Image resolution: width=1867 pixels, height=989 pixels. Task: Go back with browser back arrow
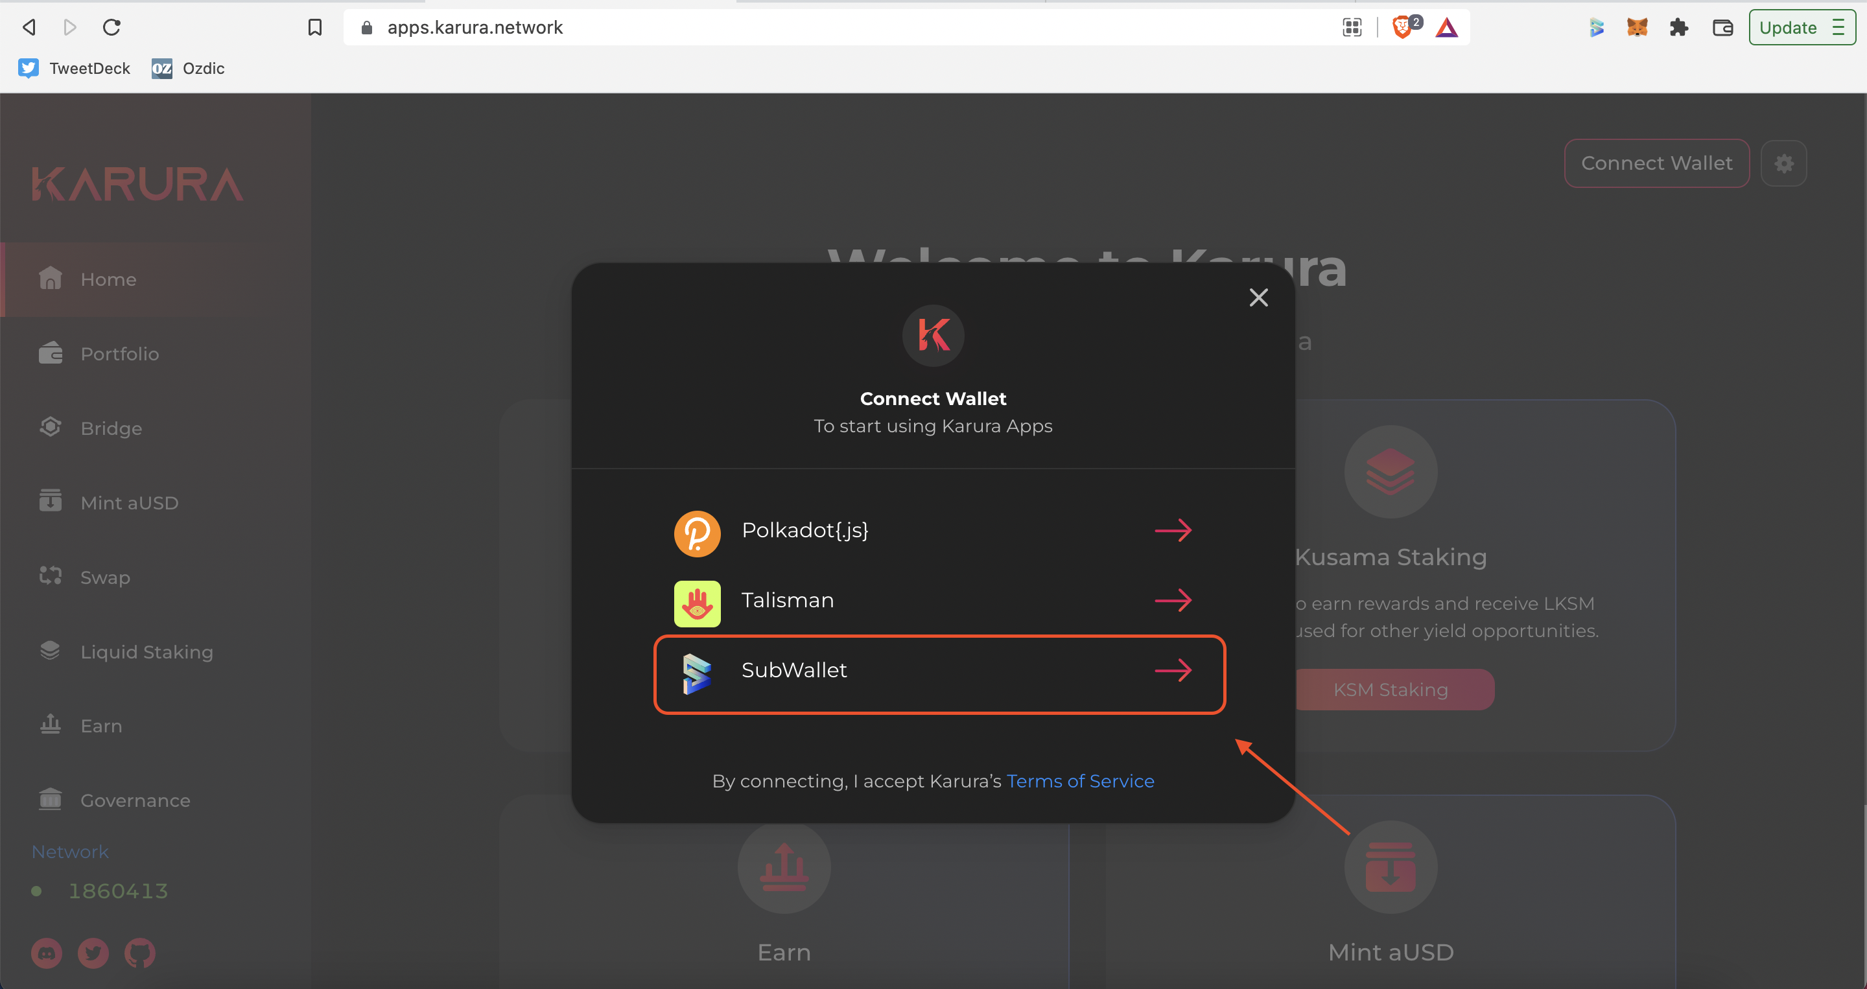click(29, 27)
